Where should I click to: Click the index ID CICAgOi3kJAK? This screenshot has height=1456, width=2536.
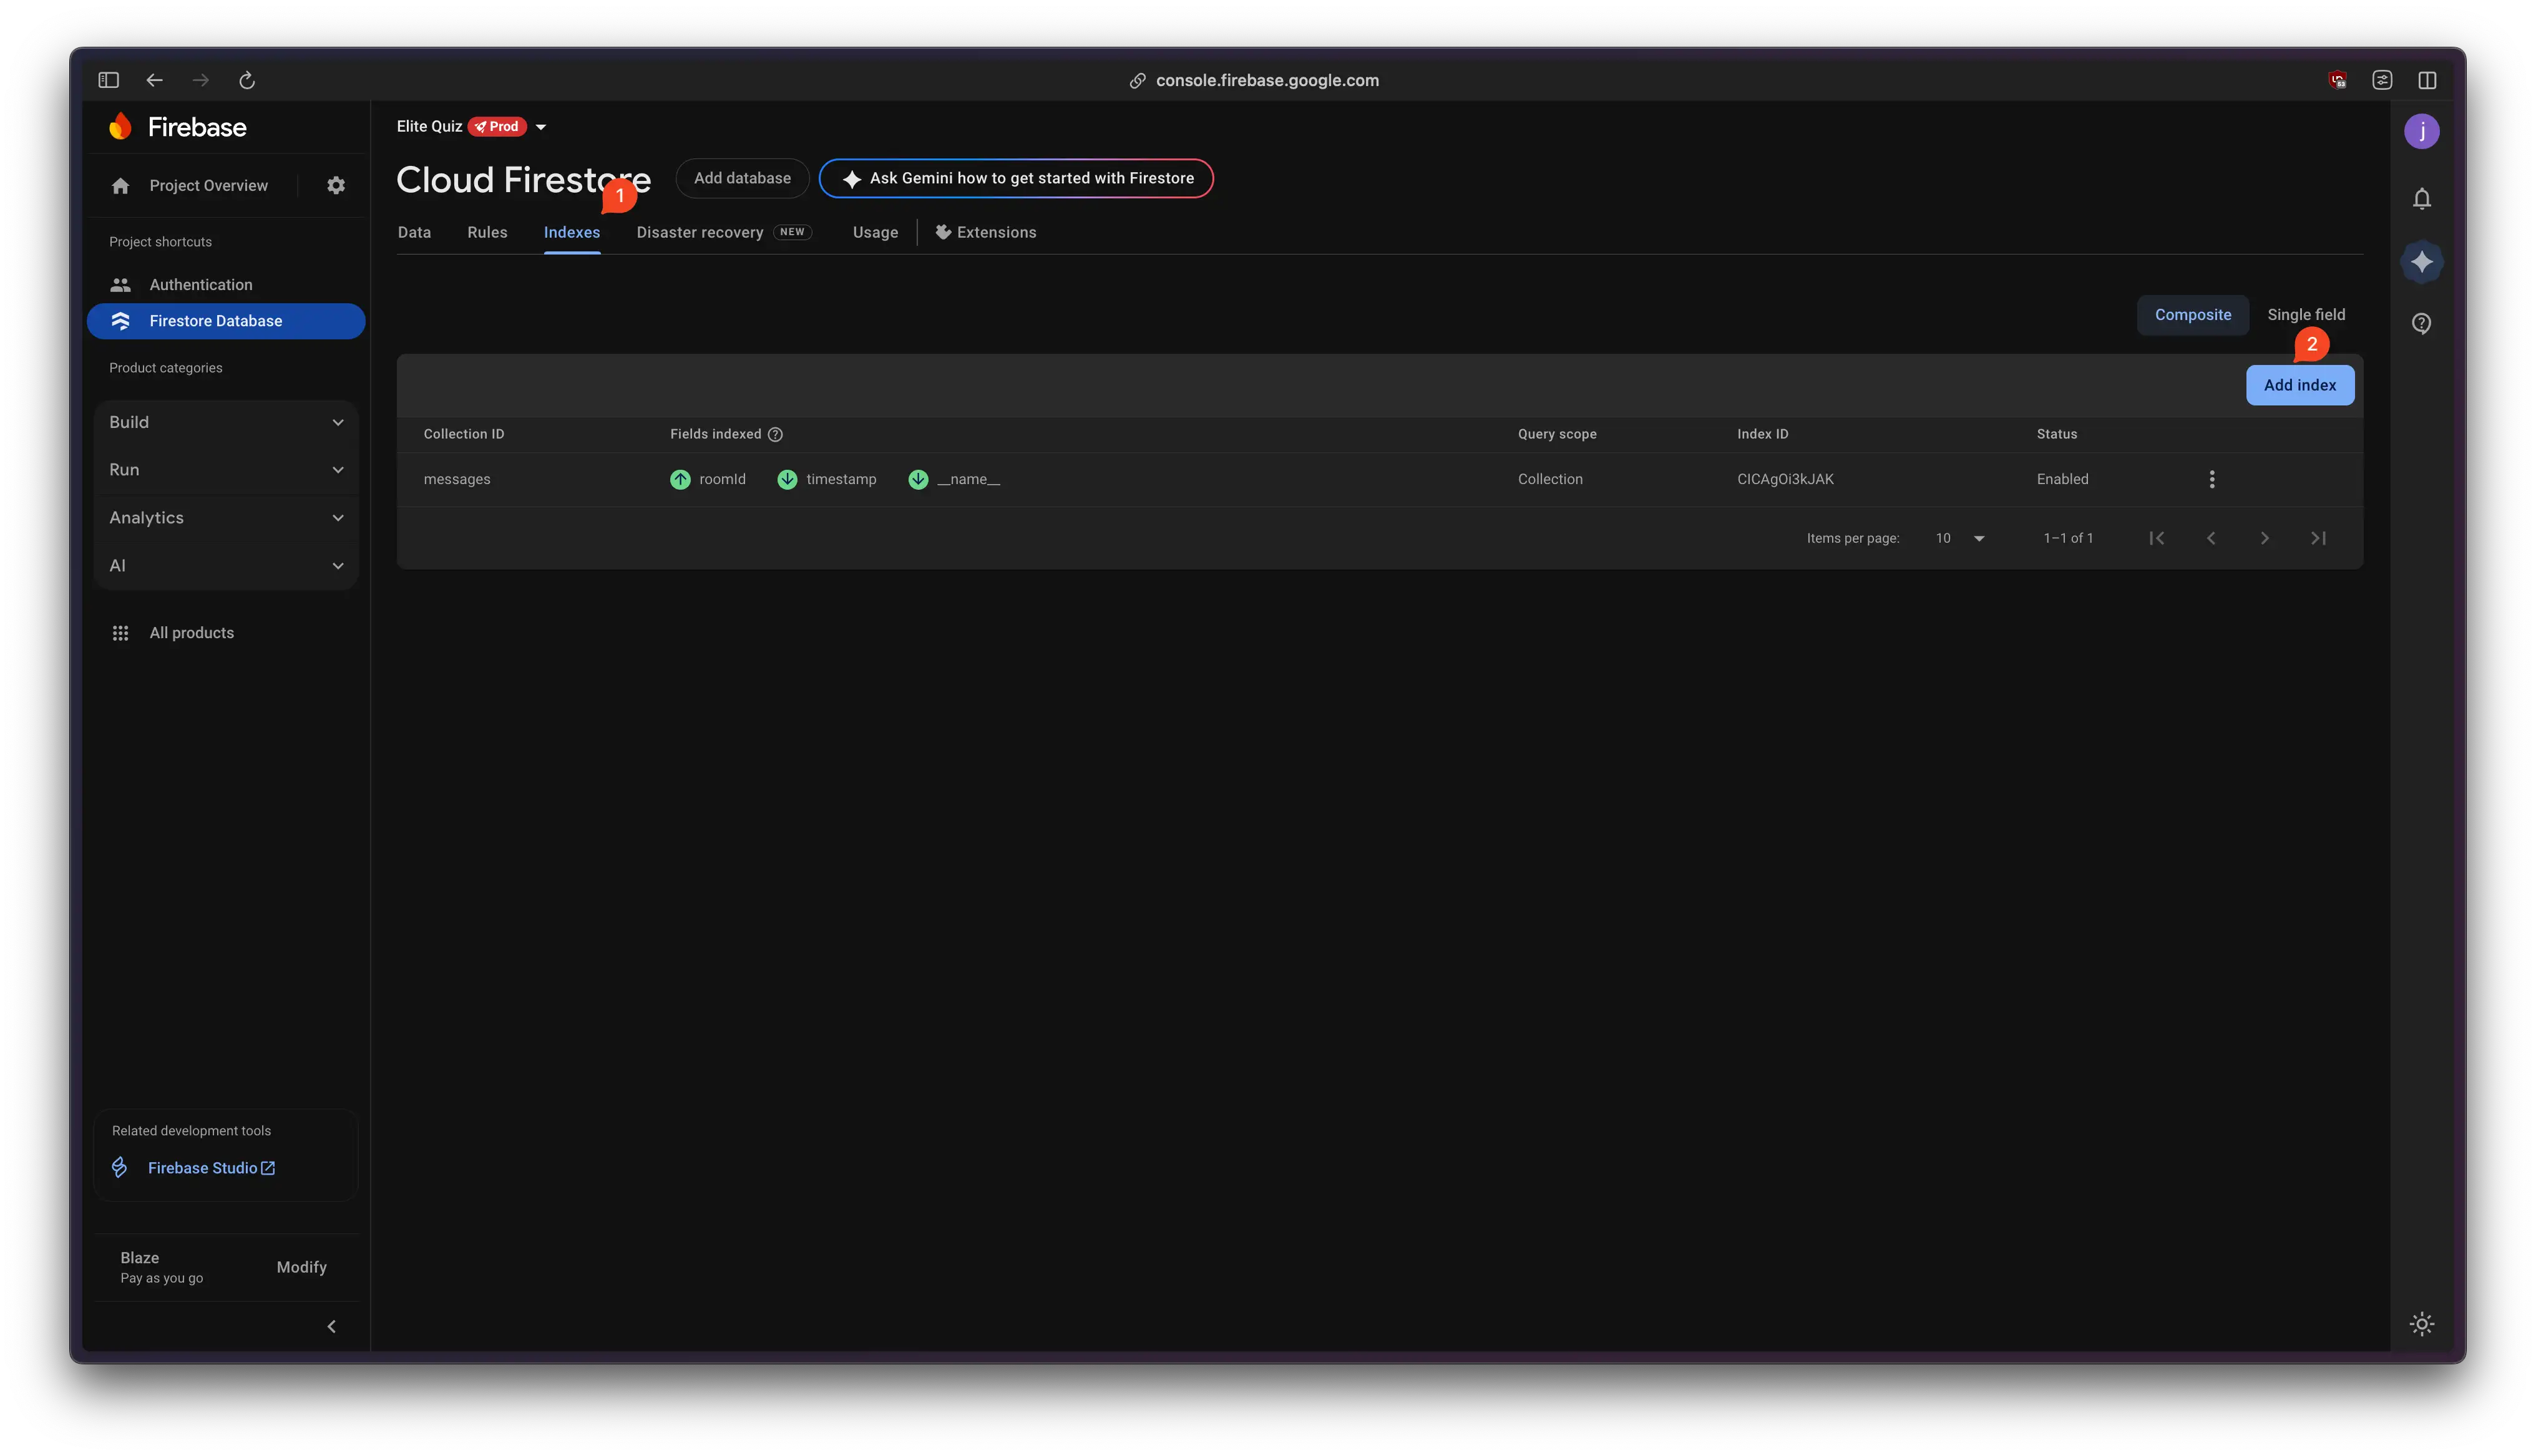1785,479
